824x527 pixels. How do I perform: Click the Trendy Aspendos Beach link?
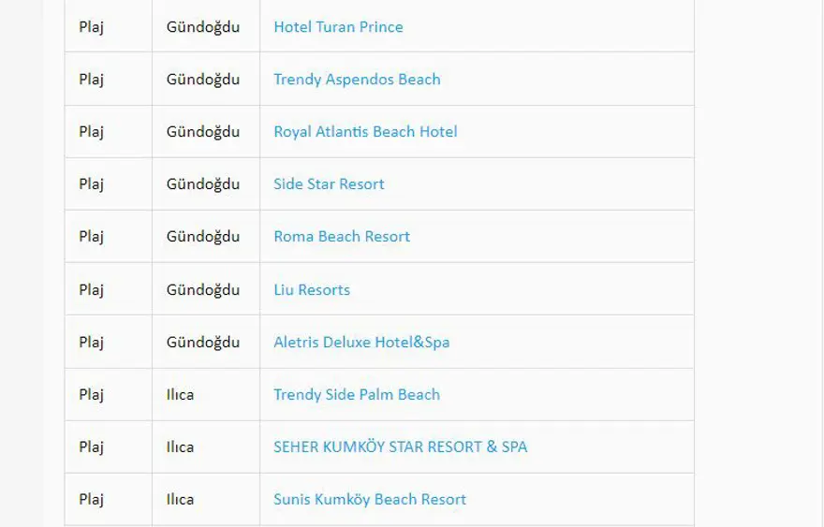pyautogui.click(x=357, y=80)
